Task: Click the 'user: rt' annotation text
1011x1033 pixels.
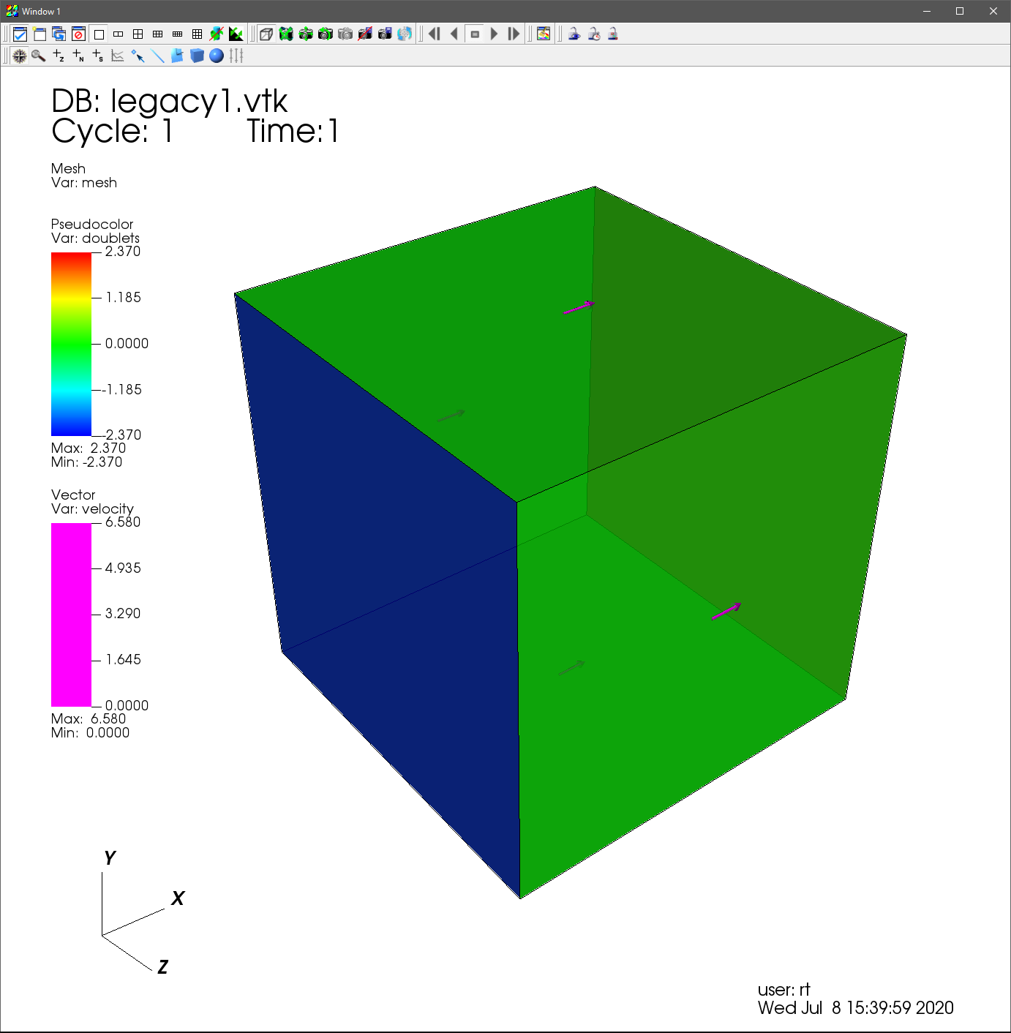Action: (783, 990)
